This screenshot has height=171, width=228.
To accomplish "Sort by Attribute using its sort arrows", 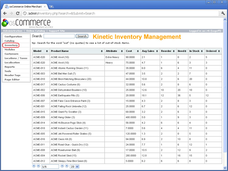I will pyautogui.click(x=122, y=51).
